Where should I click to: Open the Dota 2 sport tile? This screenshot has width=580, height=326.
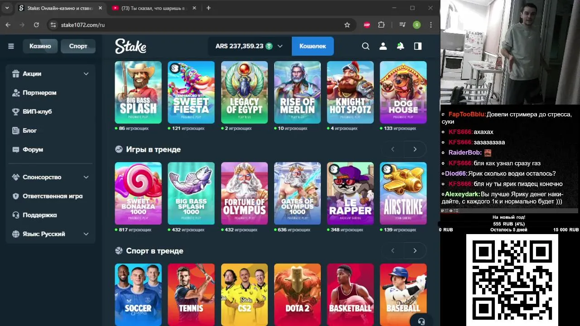tap(297, 294)
